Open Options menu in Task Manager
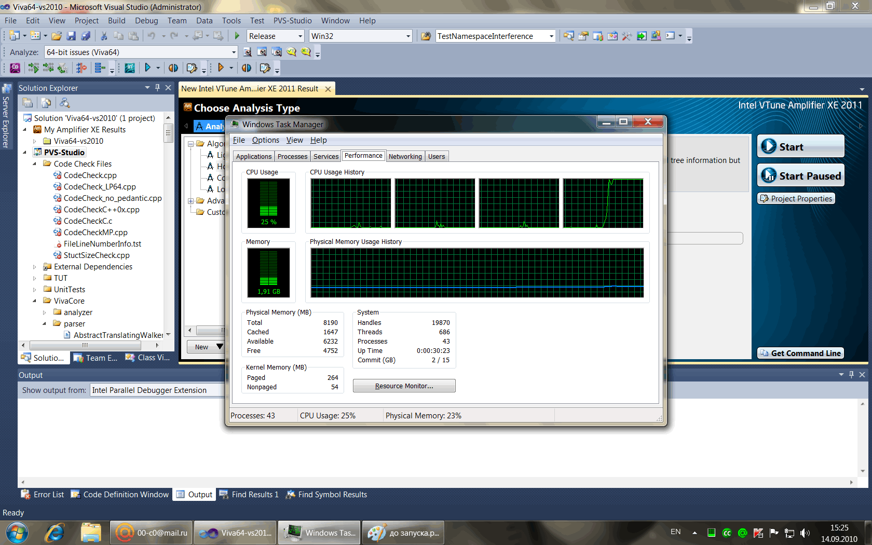872x545 pixels. click(x=266, y=140)
